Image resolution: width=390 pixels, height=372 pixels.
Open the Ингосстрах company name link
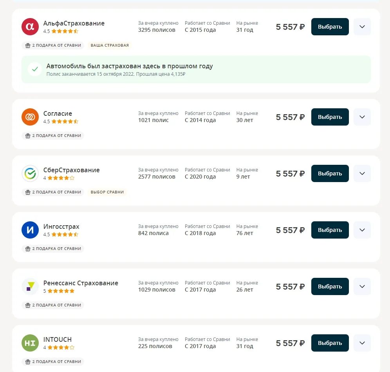coord(61,226)
